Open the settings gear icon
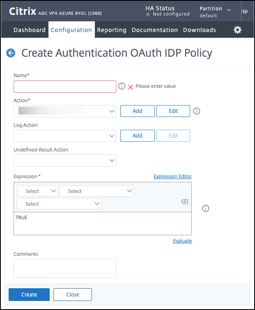 (x=237, y=30)
